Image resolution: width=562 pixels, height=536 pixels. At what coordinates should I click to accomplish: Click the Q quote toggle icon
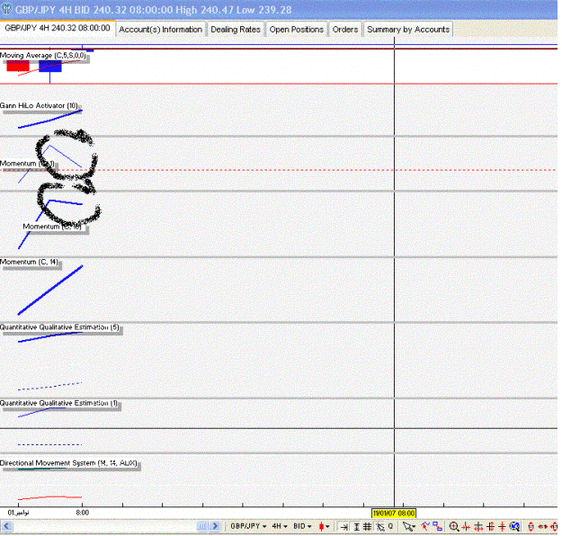click(390, 526)
